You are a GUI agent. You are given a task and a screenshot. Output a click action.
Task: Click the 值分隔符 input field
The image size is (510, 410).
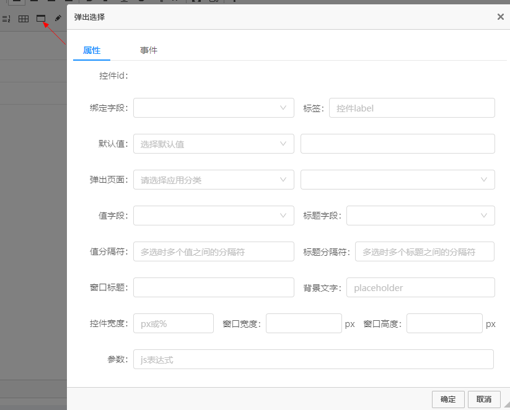point(214,251)
